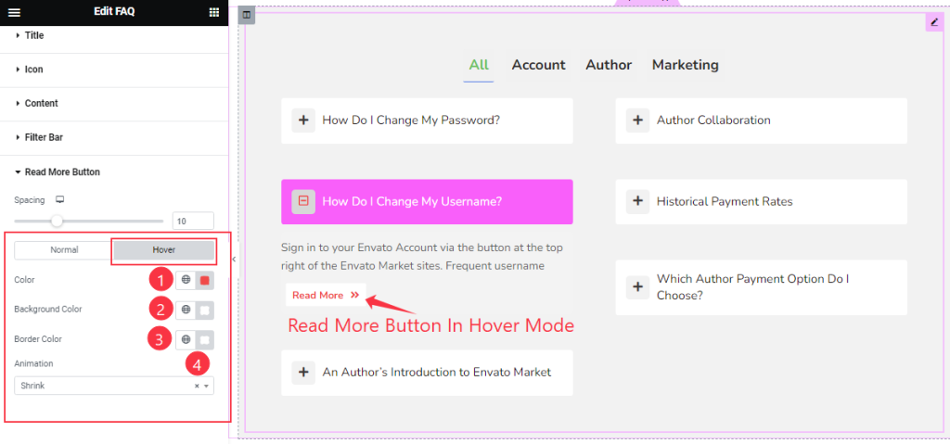Click the Spacing slider handle
950x444 pixels.
pyautogui.click(x=57, y=222)
